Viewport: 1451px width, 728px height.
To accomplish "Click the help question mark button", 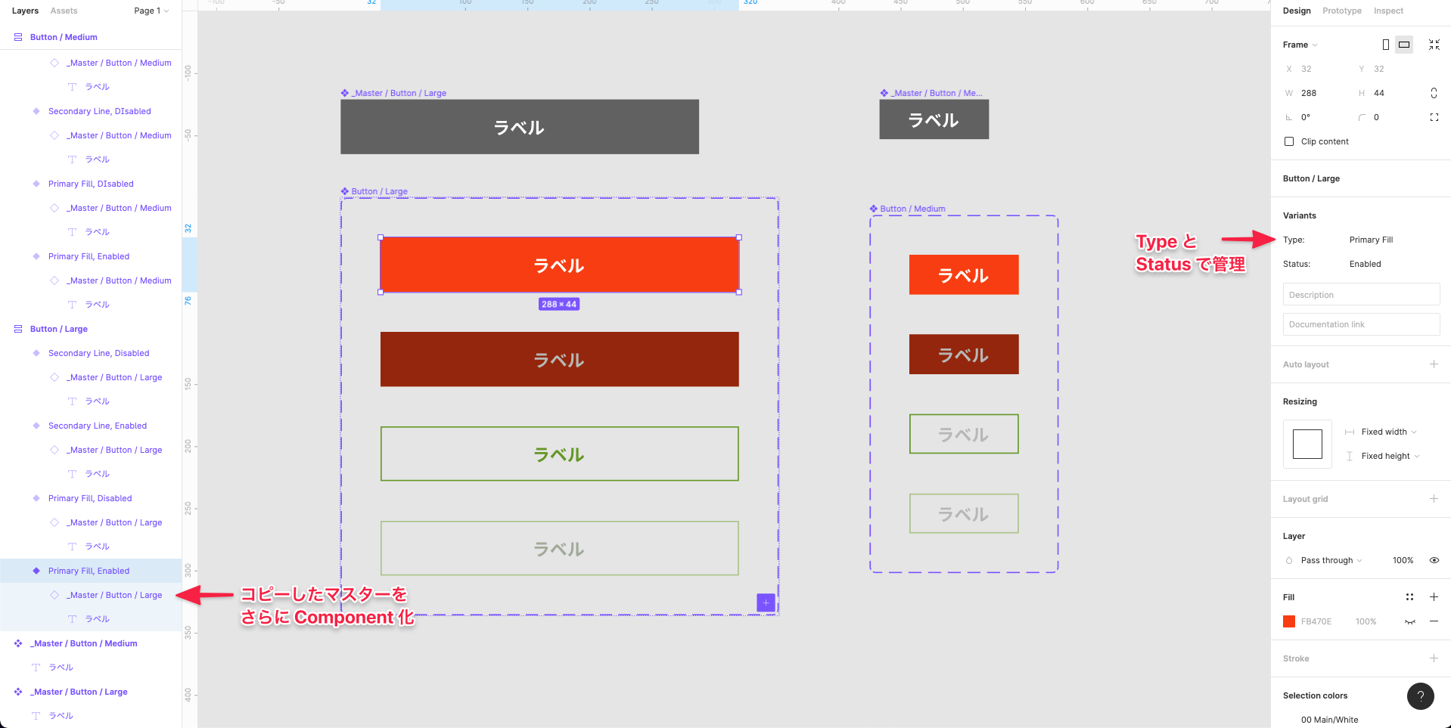I will click(1420, 696).
